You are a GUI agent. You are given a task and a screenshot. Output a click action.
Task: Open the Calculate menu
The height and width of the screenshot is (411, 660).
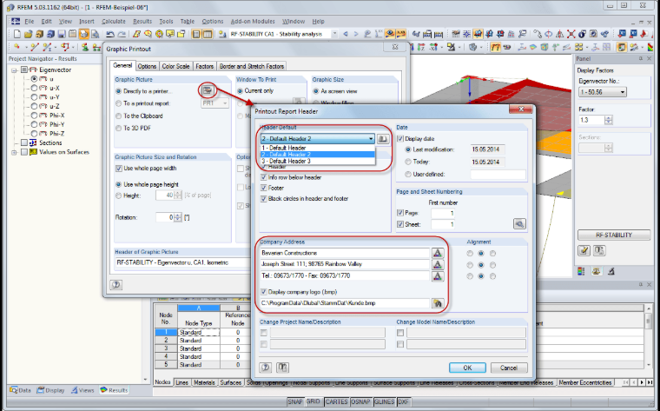[x=114, y=21]
